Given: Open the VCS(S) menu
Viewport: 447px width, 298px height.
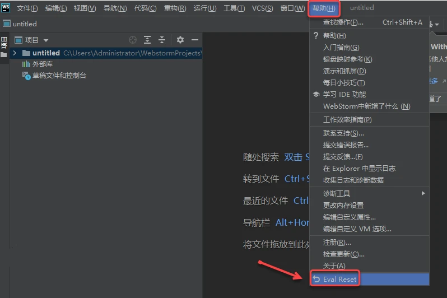Looking at the screenshot, I should pos(263,8).
